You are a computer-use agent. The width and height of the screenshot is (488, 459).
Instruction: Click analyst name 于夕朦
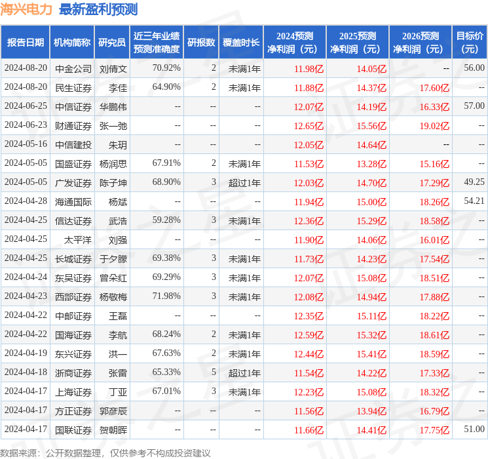[x=113, y=259]
